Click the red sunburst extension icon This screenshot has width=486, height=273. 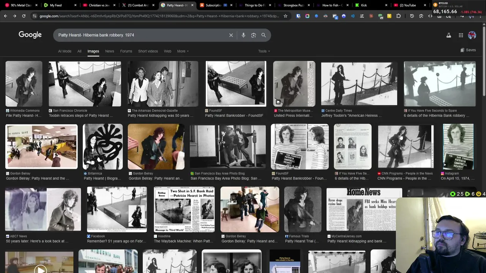point(371,16)
